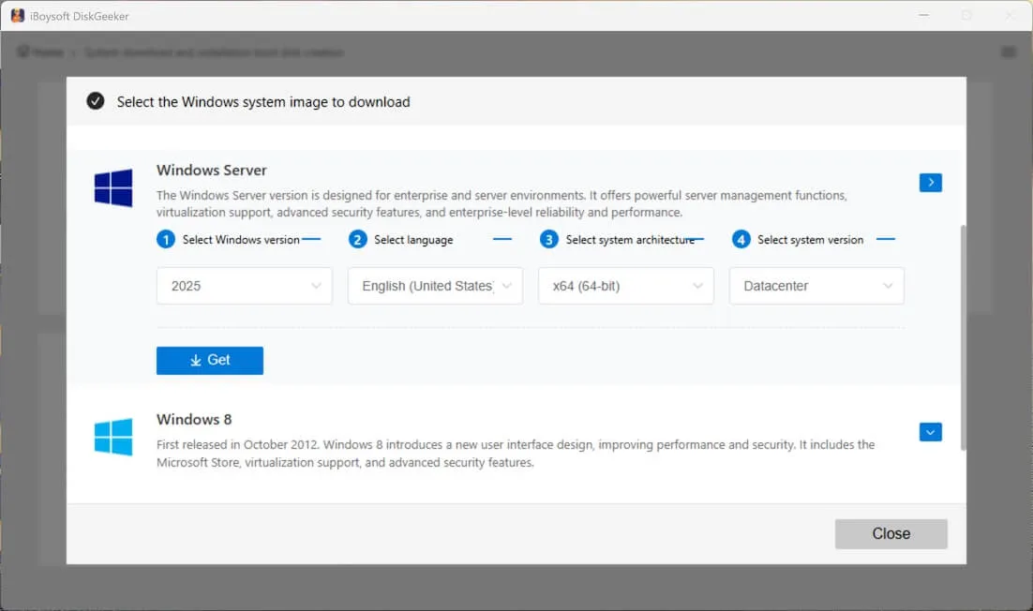Click the Get button to download
Screen dimensions: 1033x611
209,360
